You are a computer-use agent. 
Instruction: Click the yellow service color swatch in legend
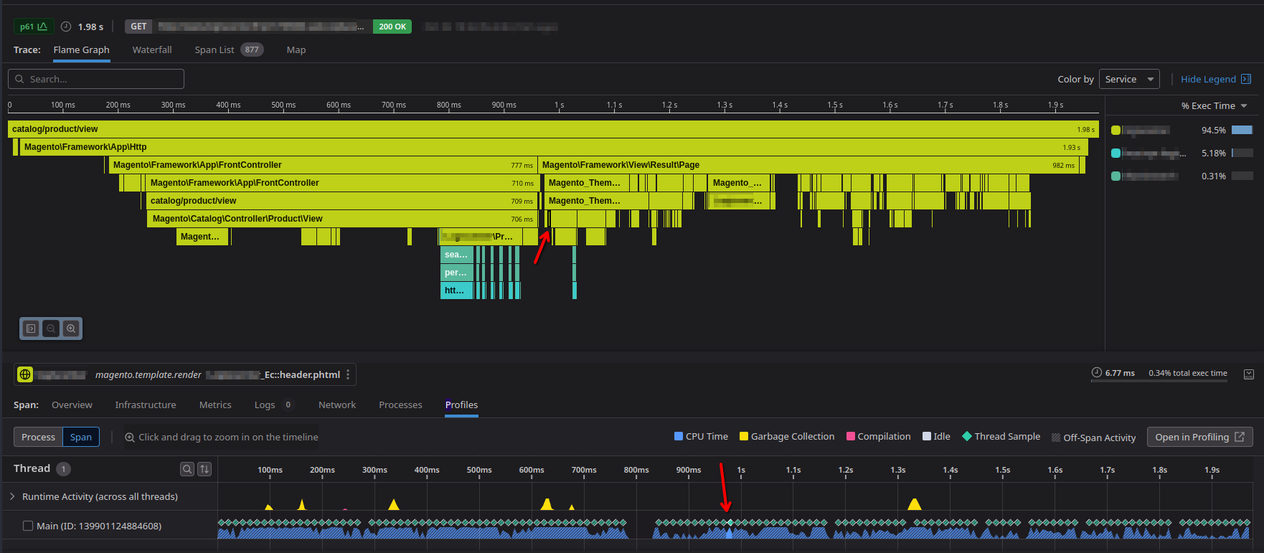(x=1116, y=130)
